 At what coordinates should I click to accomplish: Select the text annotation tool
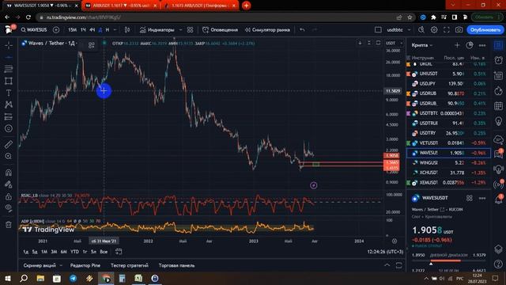click(x=9, y=93)
